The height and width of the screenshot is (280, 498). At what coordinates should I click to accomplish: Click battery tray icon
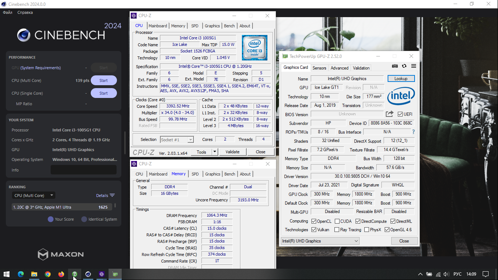pos(430,274)
